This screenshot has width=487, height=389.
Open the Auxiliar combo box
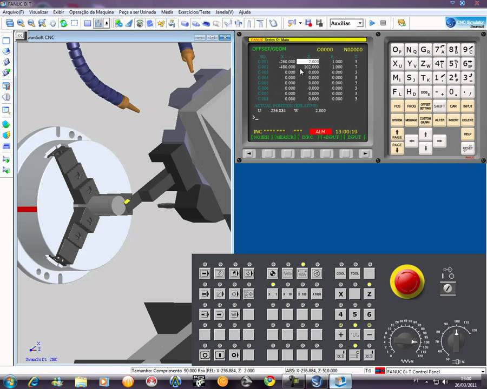click(x=346, y=23)
